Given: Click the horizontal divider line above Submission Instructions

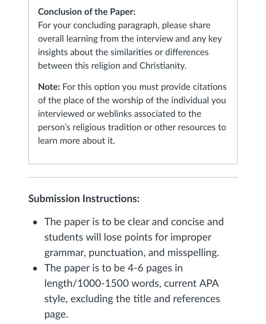Looking at the screenshot, I should pos(133,177).
